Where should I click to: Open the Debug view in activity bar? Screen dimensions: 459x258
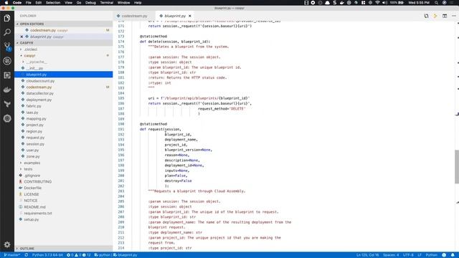7,61
